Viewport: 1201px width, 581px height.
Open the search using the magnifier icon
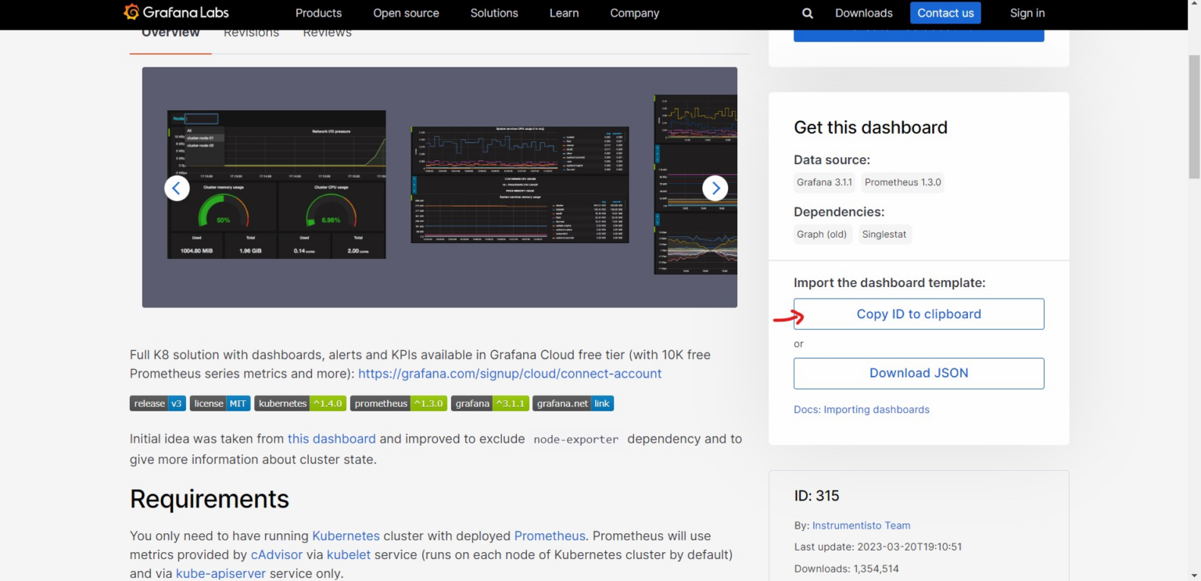[808, 13]
